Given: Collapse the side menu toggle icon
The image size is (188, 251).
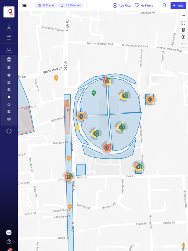Looking at the screenshot, I should pyautogui.click(x=24, y=5).
